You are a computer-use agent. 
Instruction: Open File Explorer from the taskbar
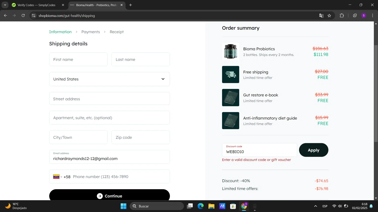[x=211, y=206]
